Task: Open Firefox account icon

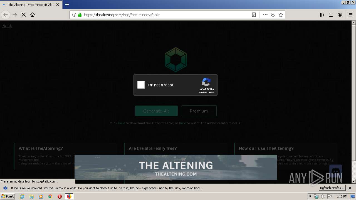Action: [340, 15]
